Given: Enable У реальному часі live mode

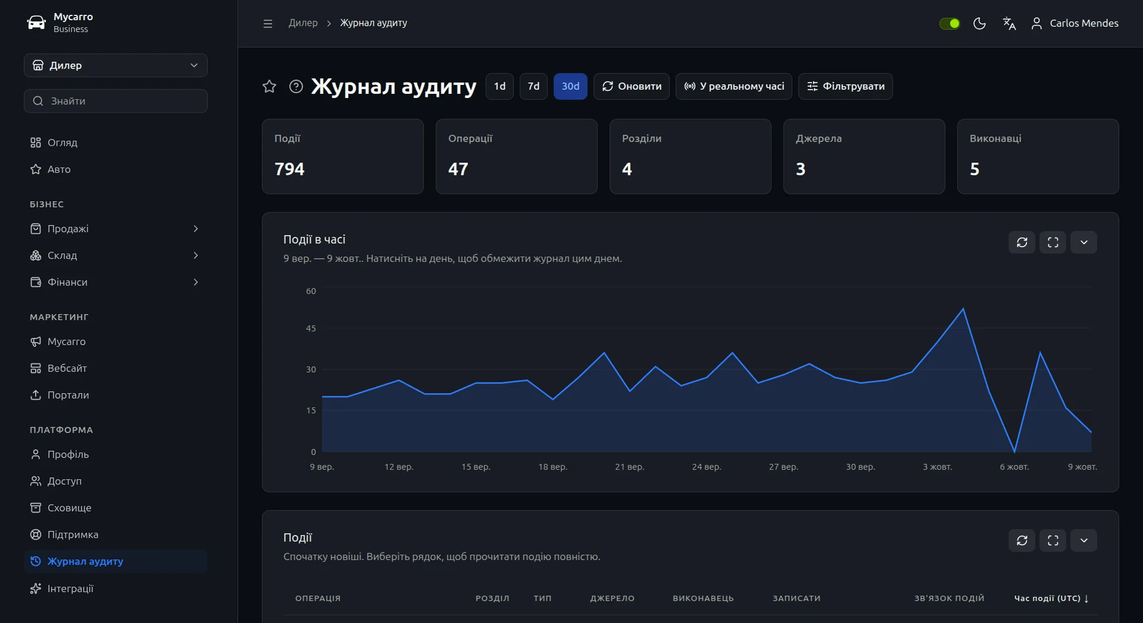Looking at the screenshot, I should [734, 87].
